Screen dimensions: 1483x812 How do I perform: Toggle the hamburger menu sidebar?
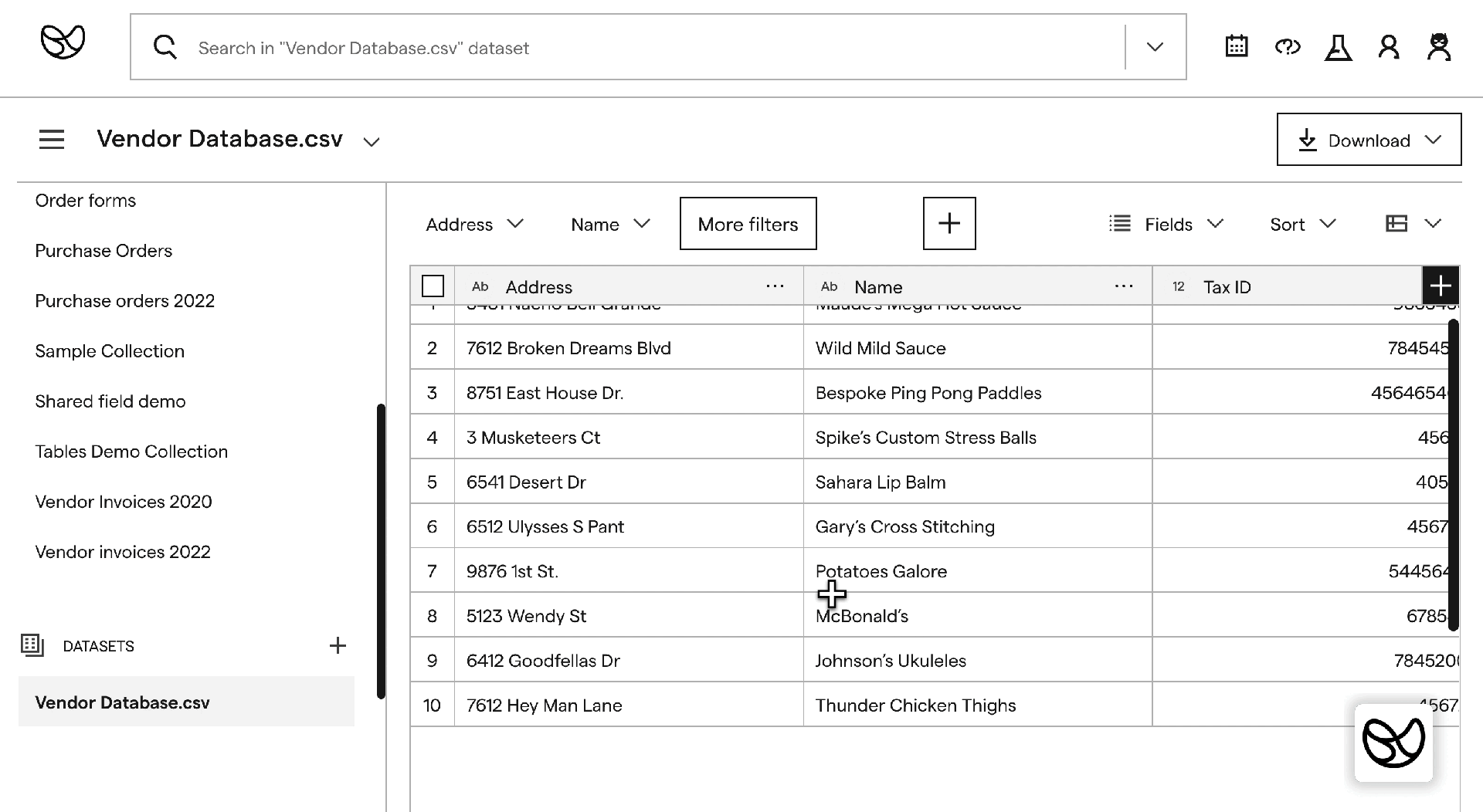coord(52,140)
